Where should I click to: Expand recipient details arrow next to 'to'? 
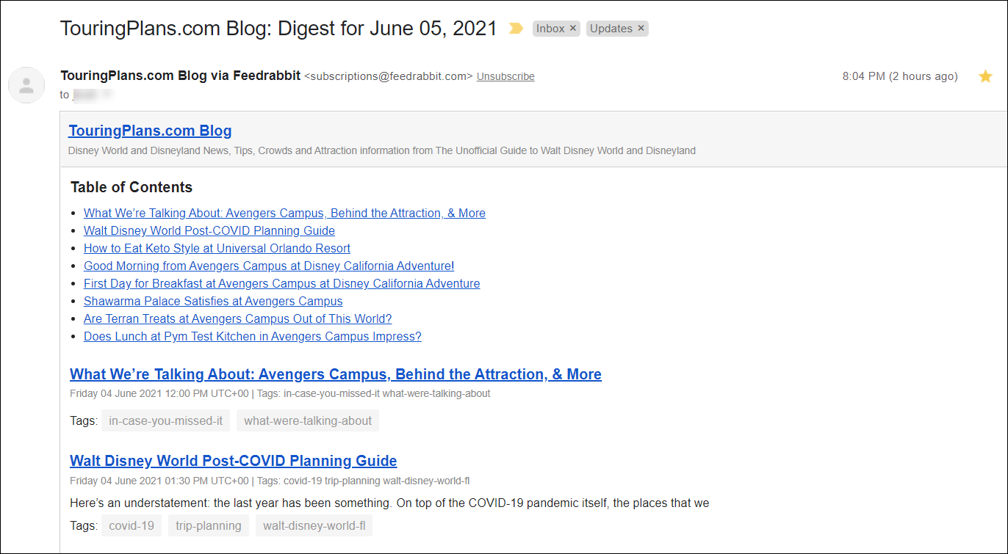click(107, 94)
